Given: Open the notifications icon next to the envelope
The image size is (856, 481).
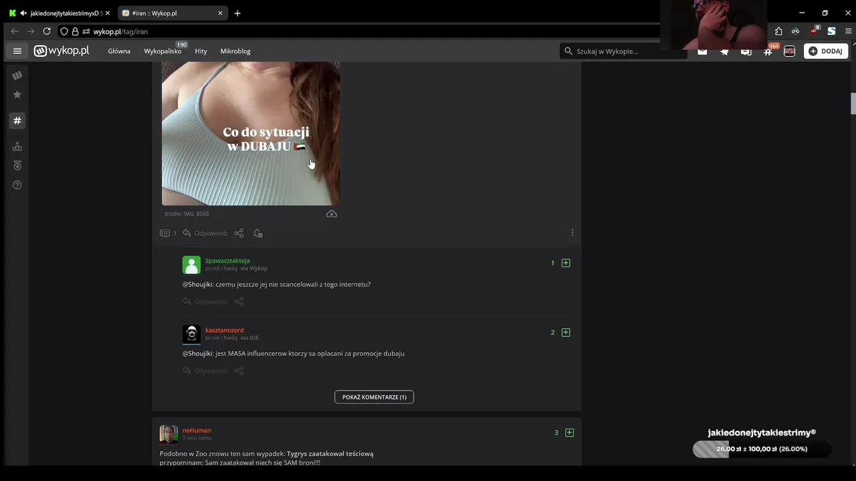Looking at the screenshot, I should point(724,51).
